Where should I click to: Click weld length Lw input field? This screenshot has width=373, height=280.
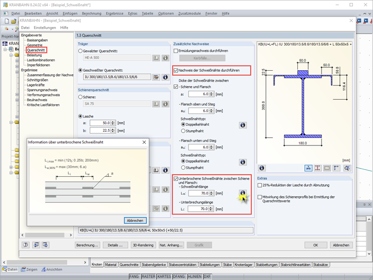tap(199, 194)
